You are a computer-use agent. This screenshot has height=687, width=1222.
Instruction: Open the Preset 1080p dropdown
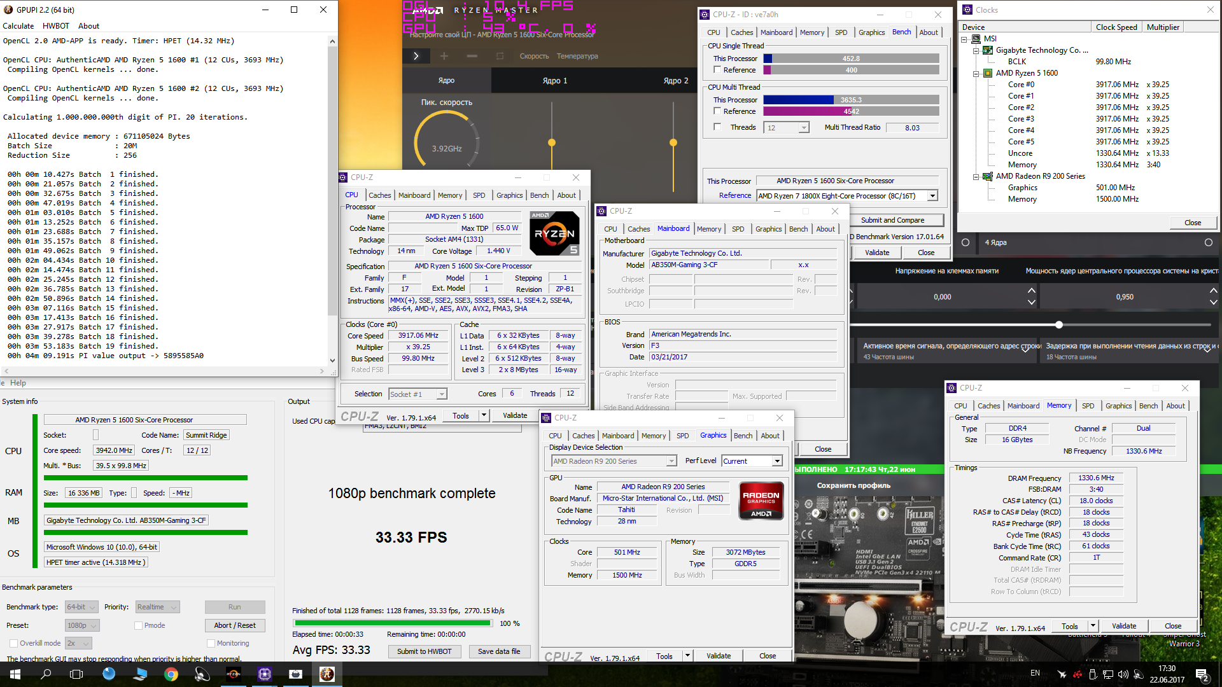81,625
